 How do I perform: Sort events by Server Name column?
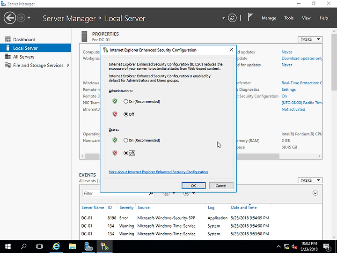(x=93, y=208)
